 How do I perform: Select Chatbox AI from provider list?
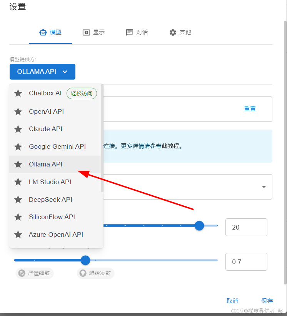[x=55, y=93]
